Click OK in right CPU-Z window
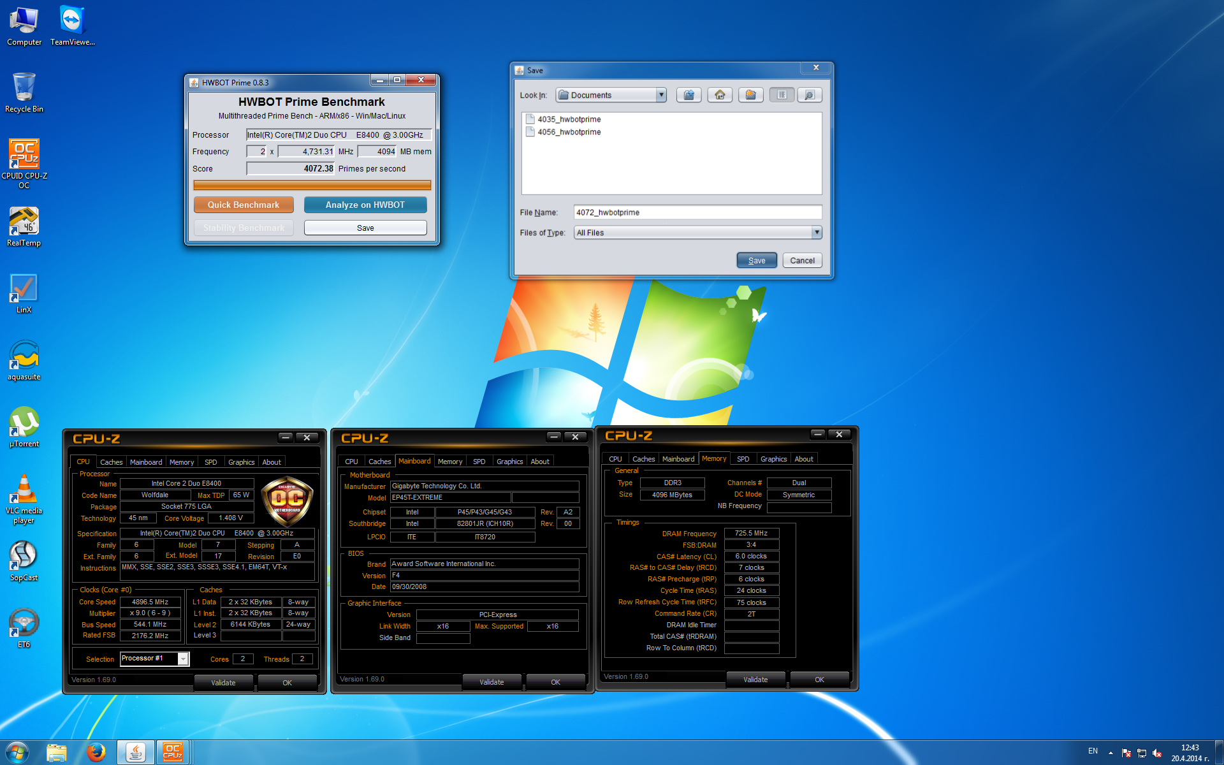 pyautogui.click(x=819, y=679)
